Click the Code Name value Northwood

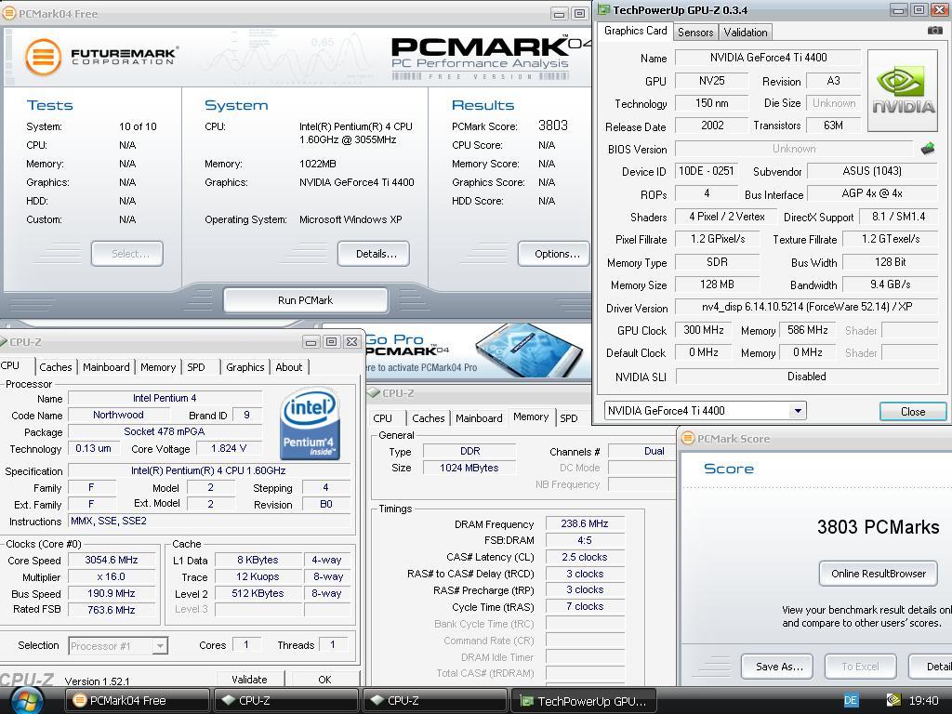pyautogui.click(x=118, y=416)
